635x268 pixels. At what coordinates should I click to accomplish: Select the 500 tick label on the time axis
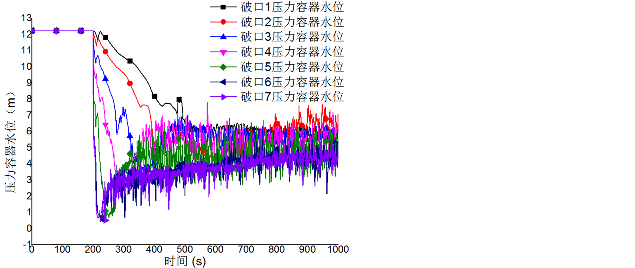[x=184, y=249]
